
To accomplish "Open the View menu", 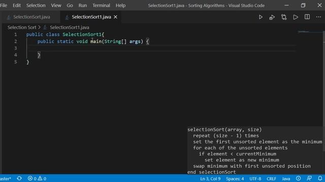I will coord(56,6).
